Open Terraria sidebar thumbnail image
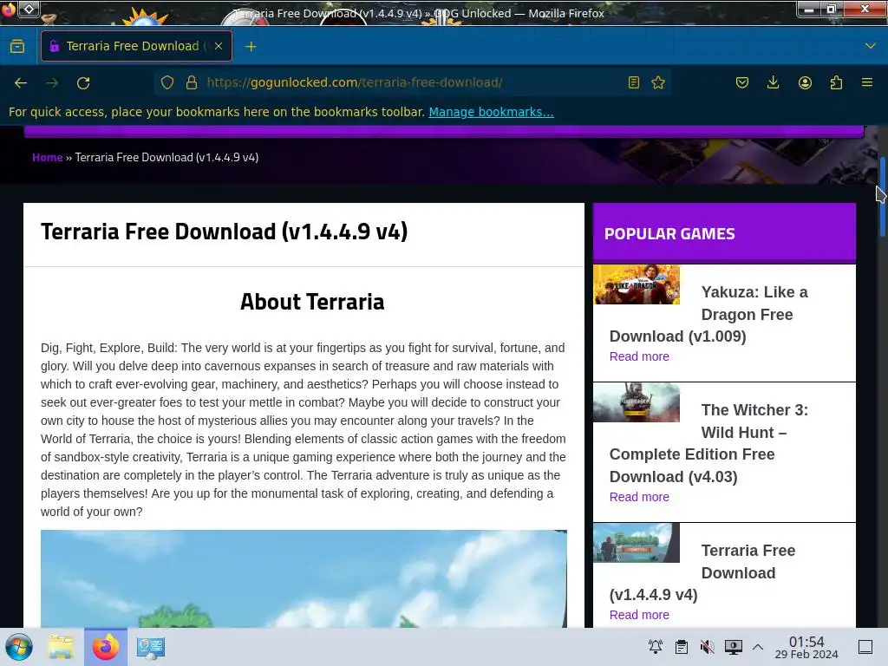 pyautogui.click(x=637, y=543)
